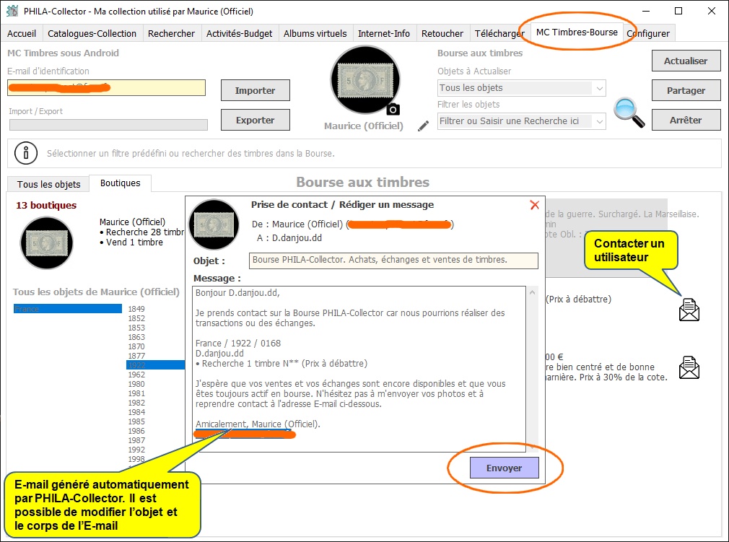Select year 1992 in the list
This screenshot has width=729, height=542.
coord(136,450)
